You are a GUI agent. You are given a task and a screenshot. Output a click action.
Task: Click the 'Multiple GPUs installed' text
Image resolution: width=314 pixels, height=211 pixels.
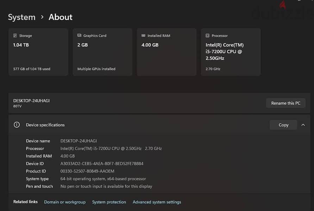click(96, 69)
